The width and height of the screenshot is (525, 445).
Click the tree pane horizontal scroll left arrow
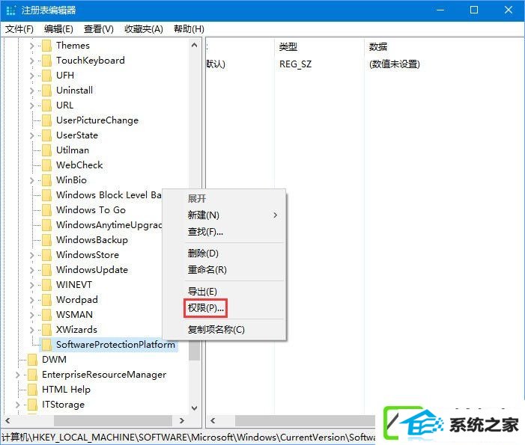click(x=7, y=420)
